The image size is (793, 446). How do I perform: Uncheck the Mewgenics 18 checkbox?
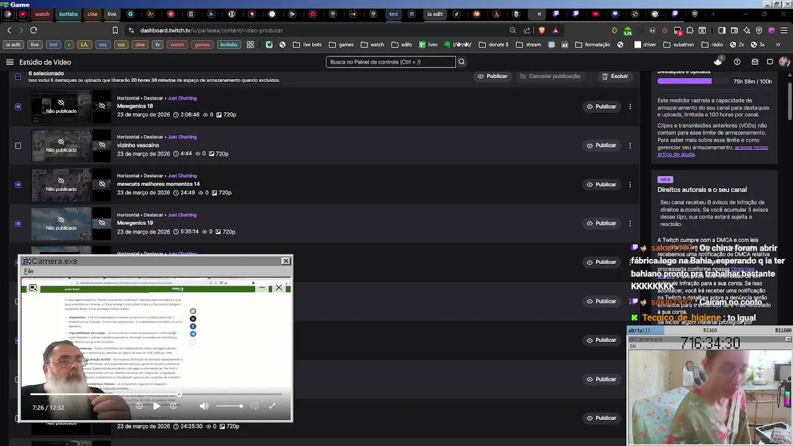coord(18,107)
